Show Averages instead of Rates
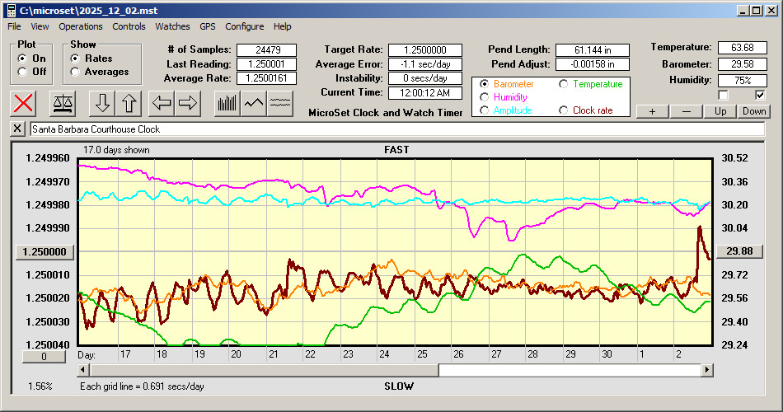The height and width of the screenshot is (412, 783). pos(75,72)
